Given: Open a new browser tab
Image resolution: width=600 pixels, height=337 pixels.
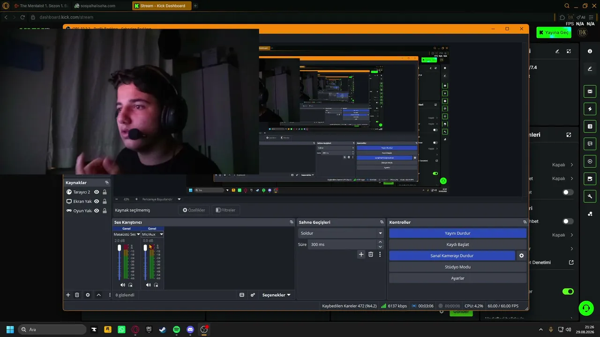Looking at the screenshot, I should pos(195,6).
